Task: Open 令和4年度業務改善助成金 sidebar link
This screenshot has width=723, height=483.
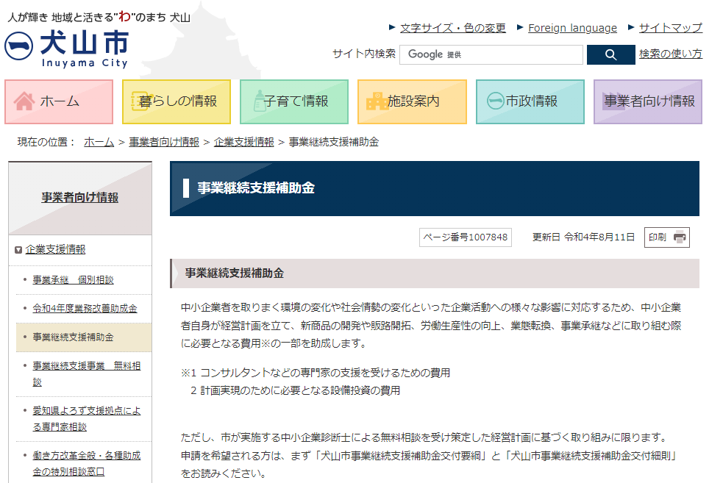Action: 85,309
